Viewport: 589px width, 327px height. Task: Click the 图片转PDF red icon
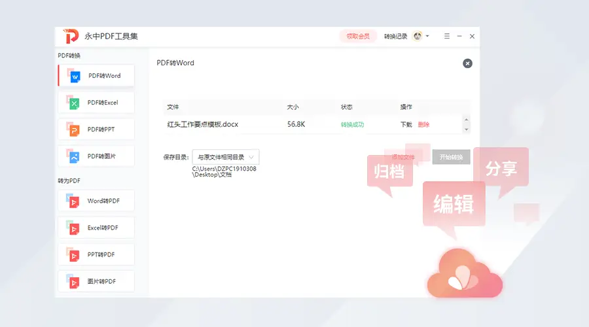[73, 281]
